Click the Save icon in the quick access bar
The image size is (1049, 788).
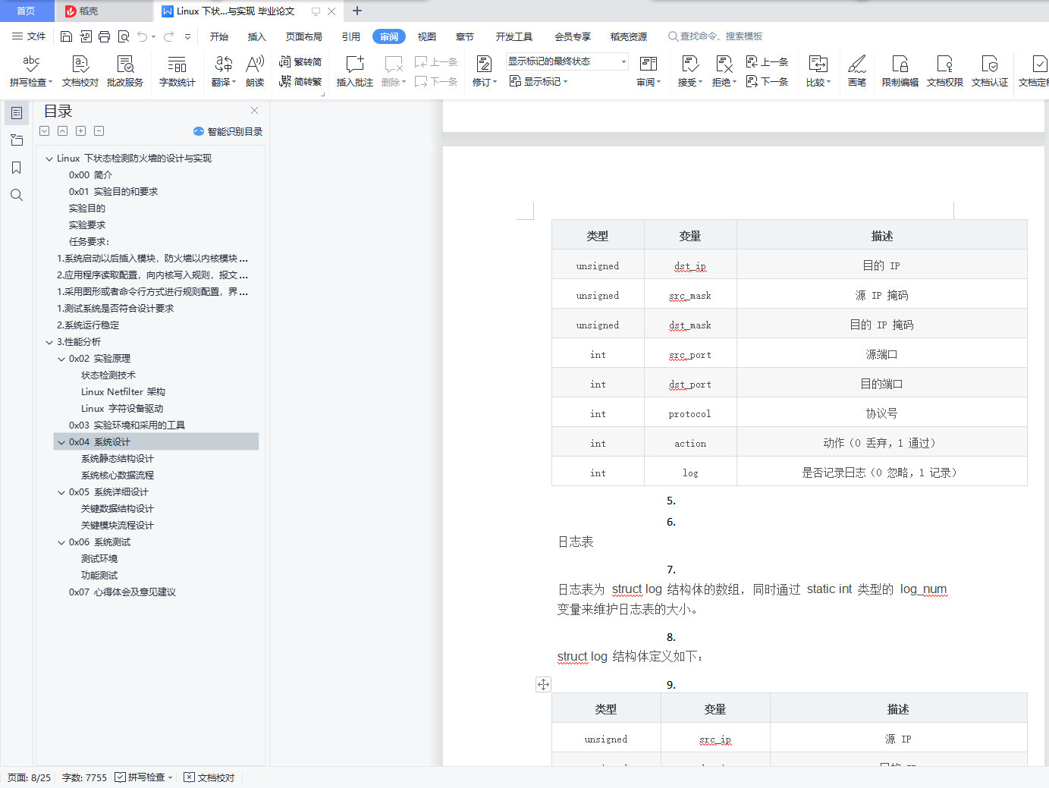point(67,36)
